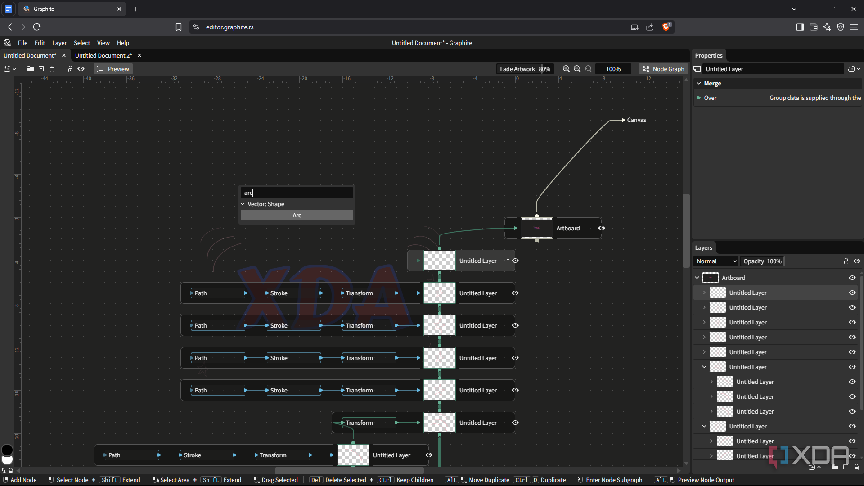Click the Untitled Layer name field in Properties
This screenshot has width=864, height=486.
[773, 69]
